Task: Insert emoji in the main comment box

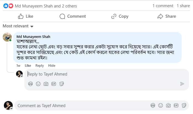Action: (x=160, y=105)
